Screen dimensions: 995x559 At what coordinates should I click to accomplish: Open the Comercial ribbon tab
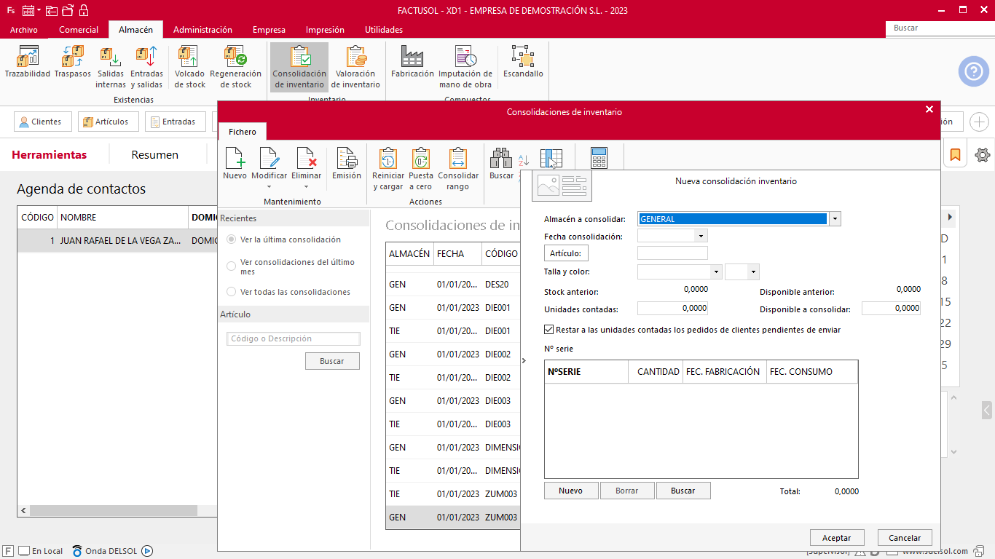click(79, 30)
